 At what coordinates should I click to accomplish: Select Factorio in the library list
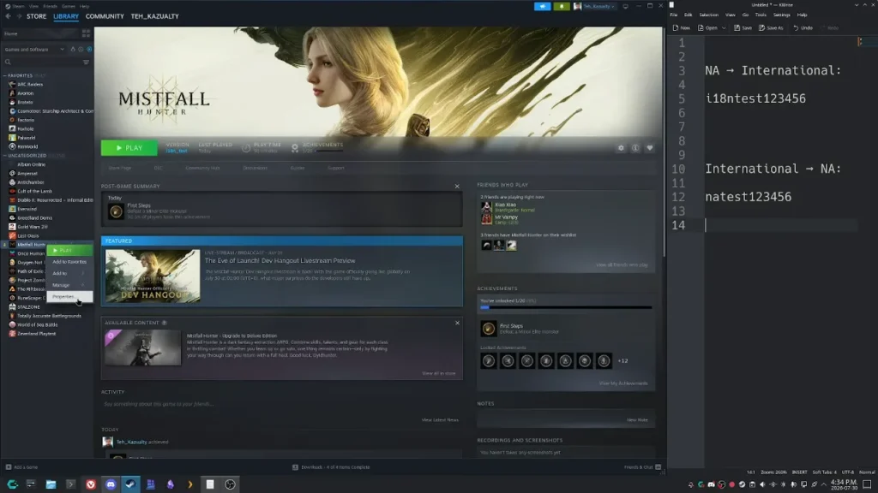[26, 120]
